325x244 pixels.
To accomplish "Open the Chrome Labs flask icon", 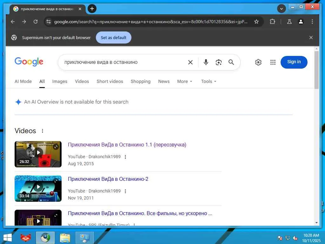I will point(289,22).
